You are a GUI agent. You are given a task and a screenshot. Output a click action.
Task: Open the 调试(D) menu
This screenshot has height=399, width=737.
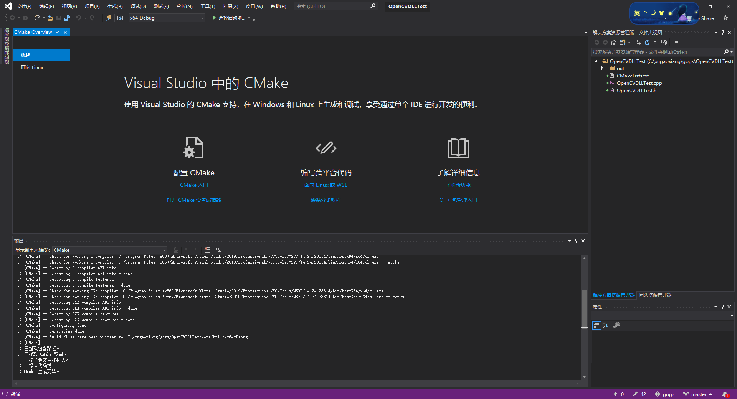(x=138, y=6)
